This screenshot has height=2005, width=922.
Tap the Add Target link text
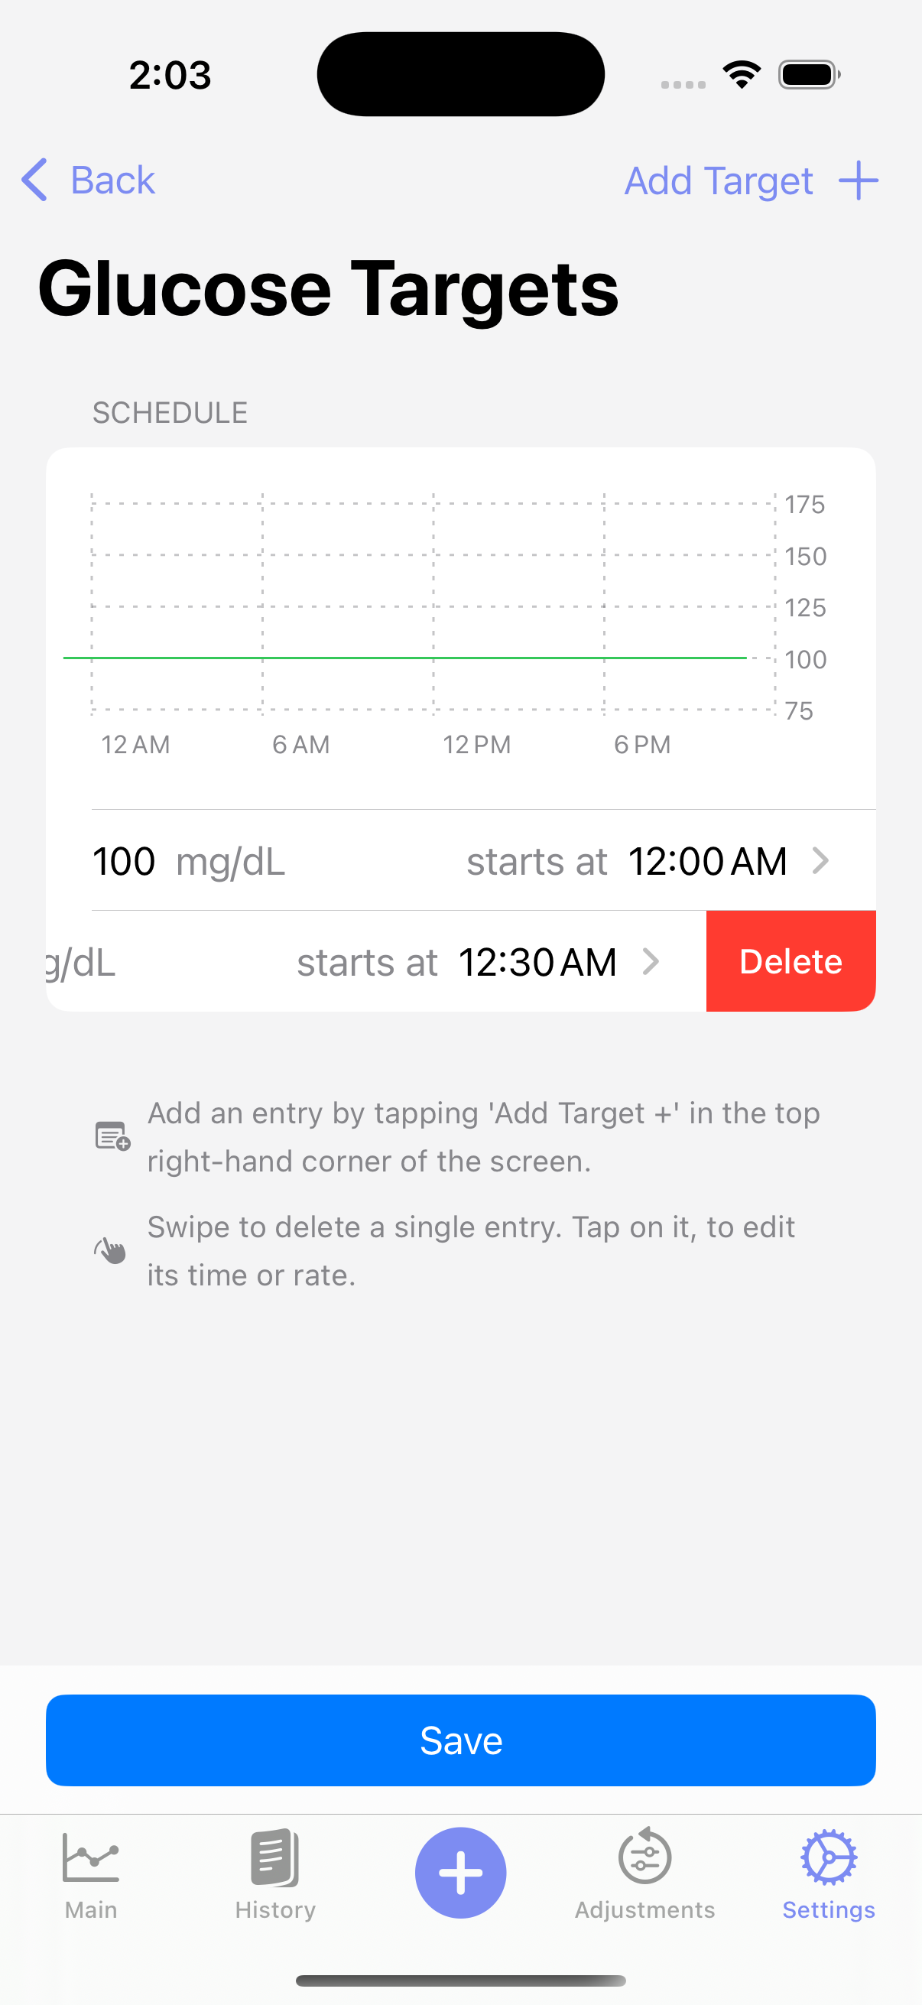(x=718, y=181)
